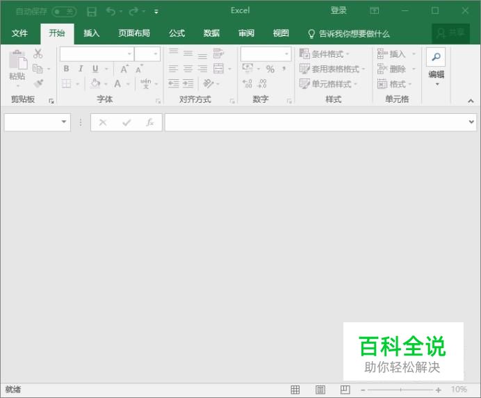
Task: Increase indent
Action: 188,83
